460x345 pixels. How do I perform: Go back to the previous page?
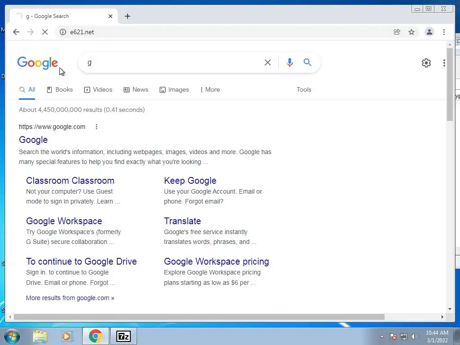click(16, 32)
